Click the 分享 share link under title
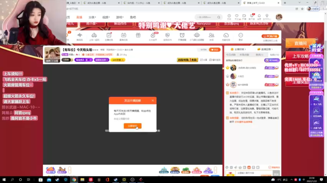The image size is (327, 183). click(x=204, y=60)
